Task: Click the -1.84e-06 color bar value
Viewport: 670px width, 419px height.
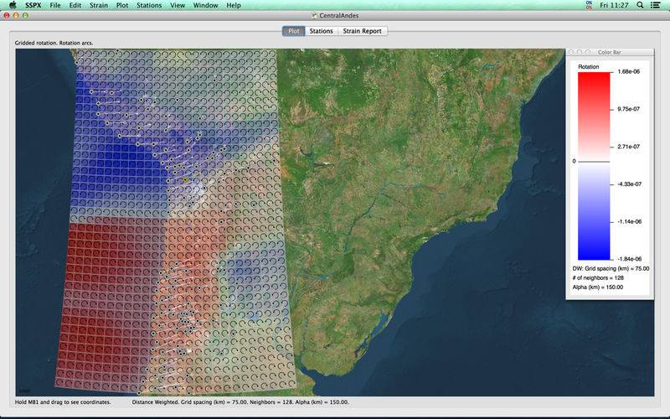Action: [629, 259]
